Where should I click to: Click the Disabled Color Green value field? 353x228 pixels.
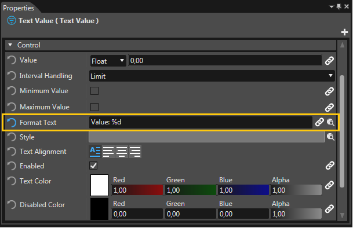191,214
